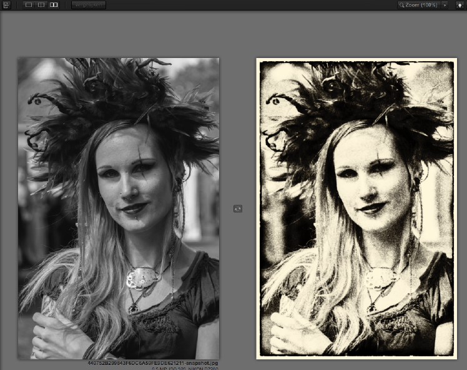Click the panel collapse icon at top-left
The width and height of the screenshot is (467, 370).
click(6, 5)
